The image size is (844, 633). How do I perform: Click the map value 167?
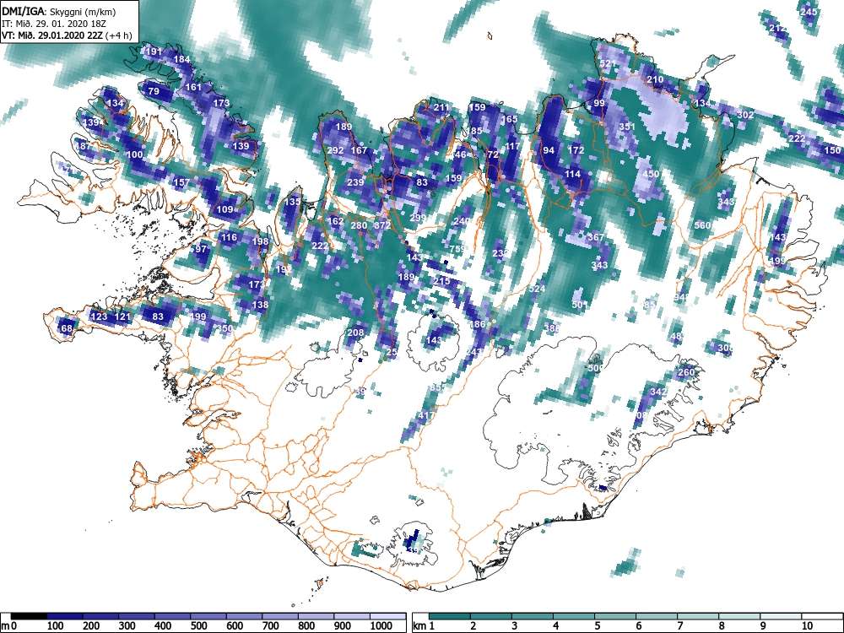tap(359, 150)
